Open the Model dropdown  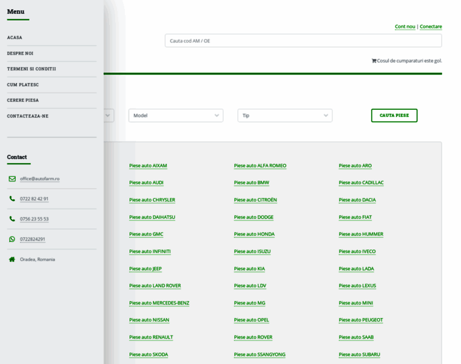point(176,115)
